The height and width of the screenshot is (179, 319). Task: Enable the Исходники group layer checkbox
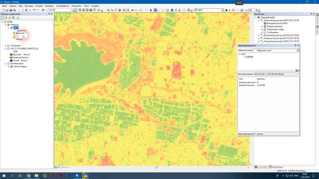pos(8,46)
